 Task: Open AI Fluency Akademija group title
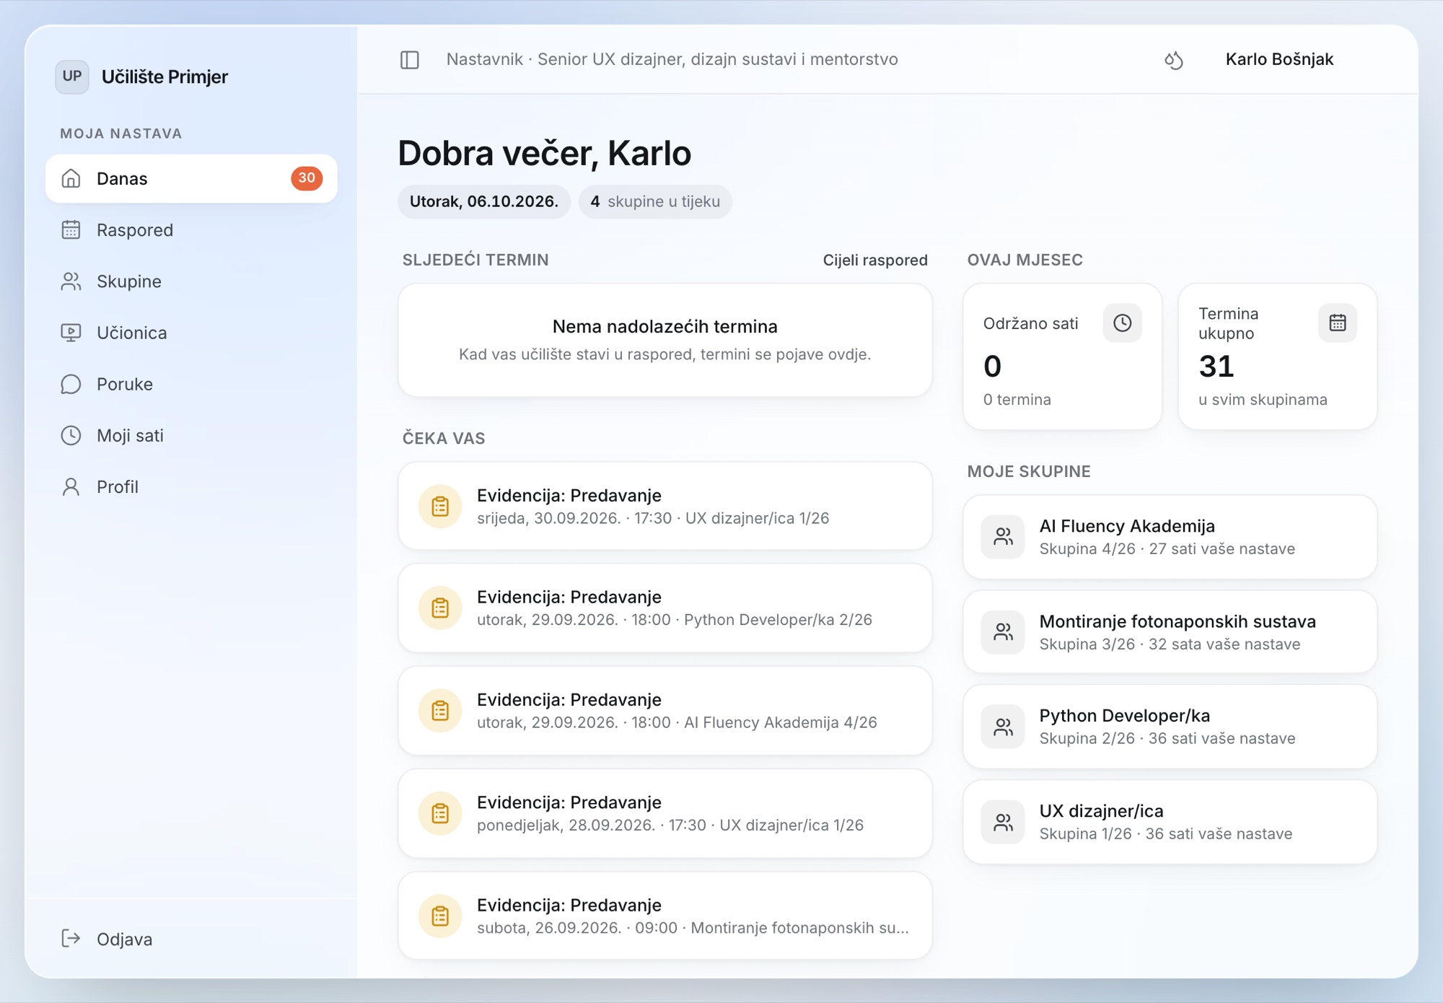click(x=1127, y=526)
